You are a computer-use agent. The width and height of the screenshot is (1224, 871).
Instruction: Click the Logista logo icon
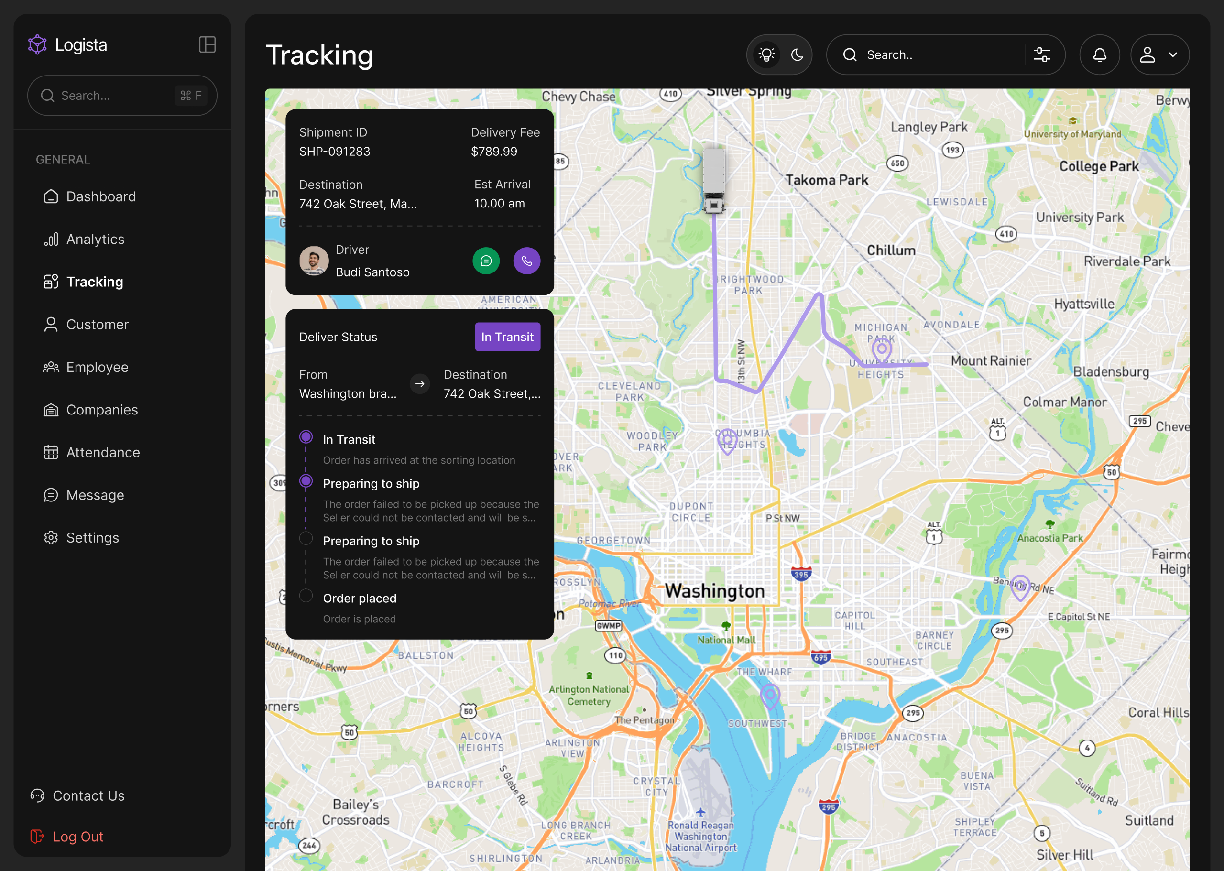pyautogui.click(x=38, y=44)
